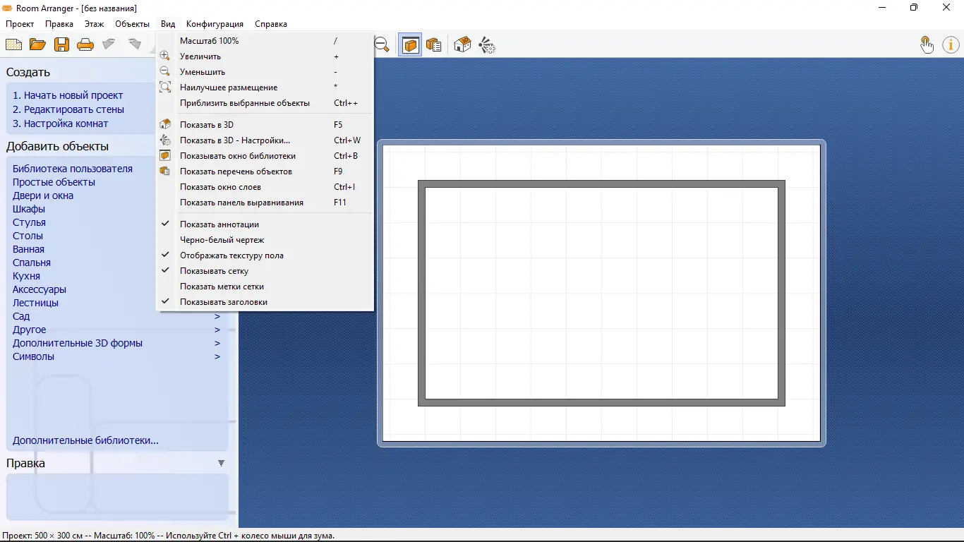Select «Показать в 3D» menu entry
The image size is (964, 542).
pos(265,125)
